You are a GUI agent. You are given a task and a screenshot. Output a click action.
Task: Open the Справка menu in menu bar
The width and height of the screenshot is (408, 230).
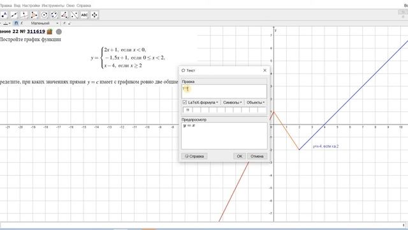coord(84,6)
